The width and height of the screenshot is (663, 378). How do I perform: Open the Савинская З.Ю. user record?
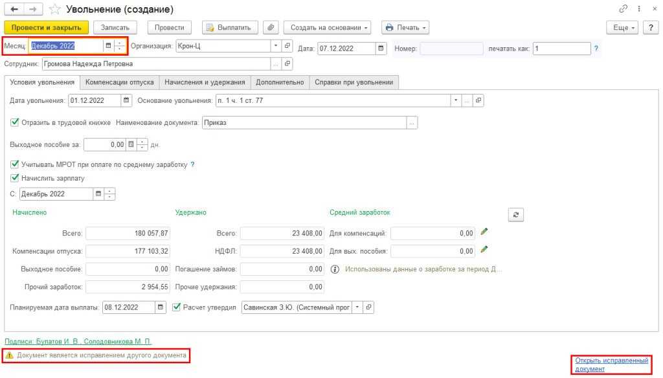tap(368, 307)
